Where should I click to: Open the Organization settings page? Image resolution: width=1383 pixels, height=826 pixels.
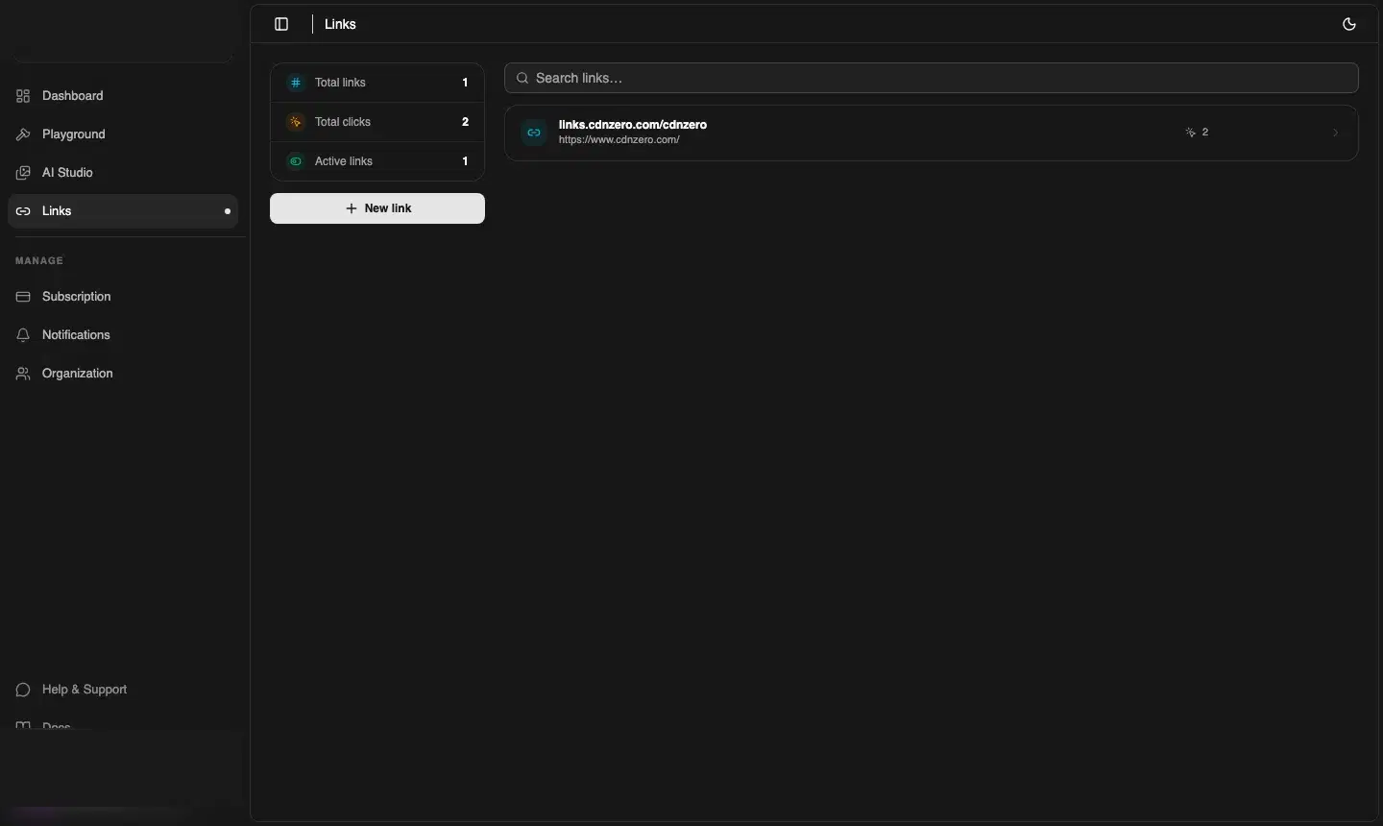coord(123,374)
